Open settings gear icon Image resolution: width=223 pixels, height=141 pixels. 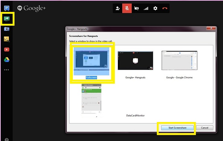coord(155,9)
